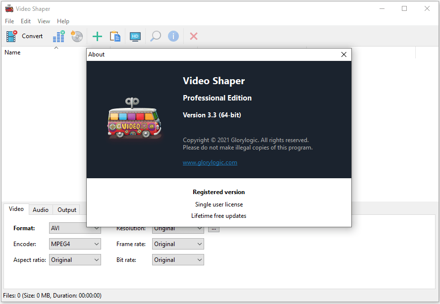440x304 pixels.
Task: Click the "Lifetime free updates" text
Action: coord(219,216)
